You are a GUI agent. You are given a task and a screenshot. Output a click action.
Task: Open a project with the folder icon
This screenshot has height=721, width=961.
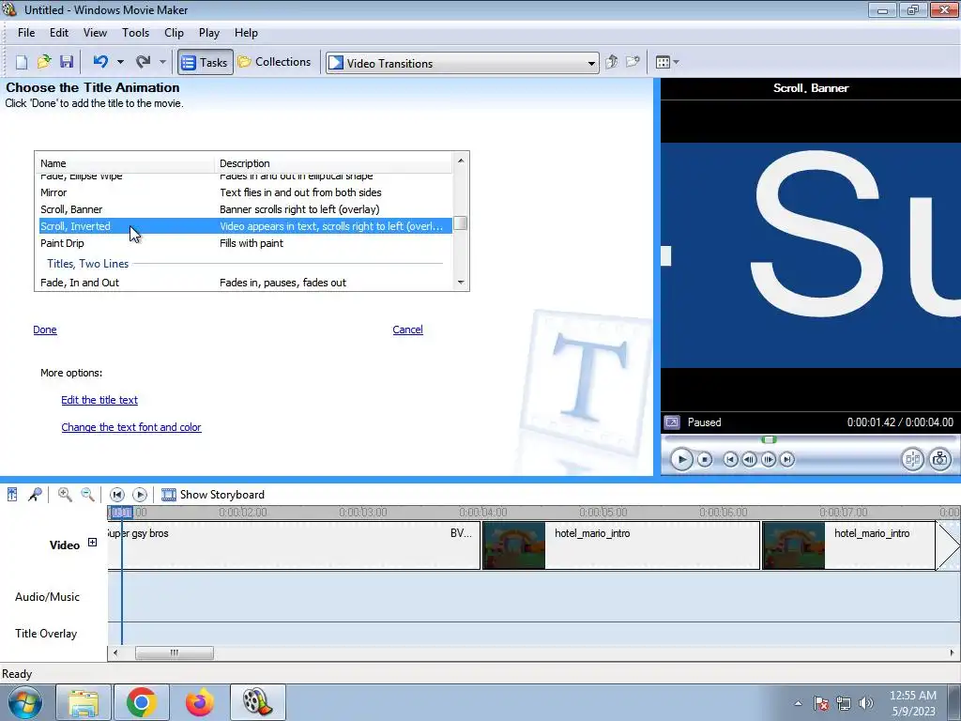(43, 62)
